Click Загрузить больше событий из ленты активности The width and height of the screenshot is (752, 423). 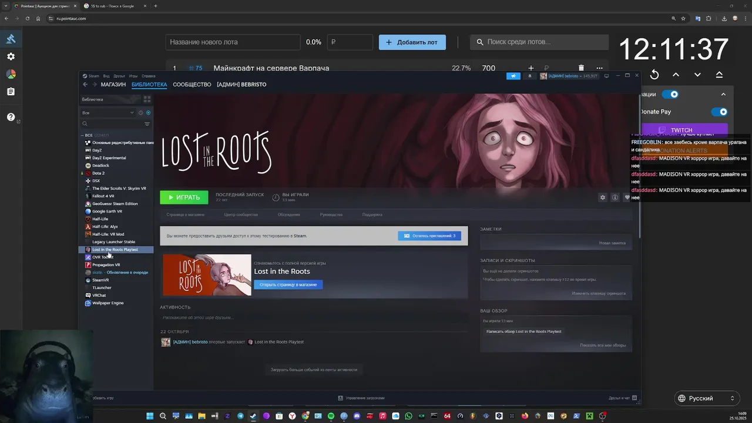pyautogui.click(x=314, y=370)
